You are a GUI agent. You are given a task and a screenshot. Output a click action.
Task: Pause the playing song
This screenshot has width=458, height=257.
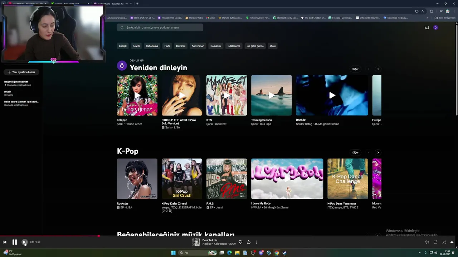click(x=15, y=242)
